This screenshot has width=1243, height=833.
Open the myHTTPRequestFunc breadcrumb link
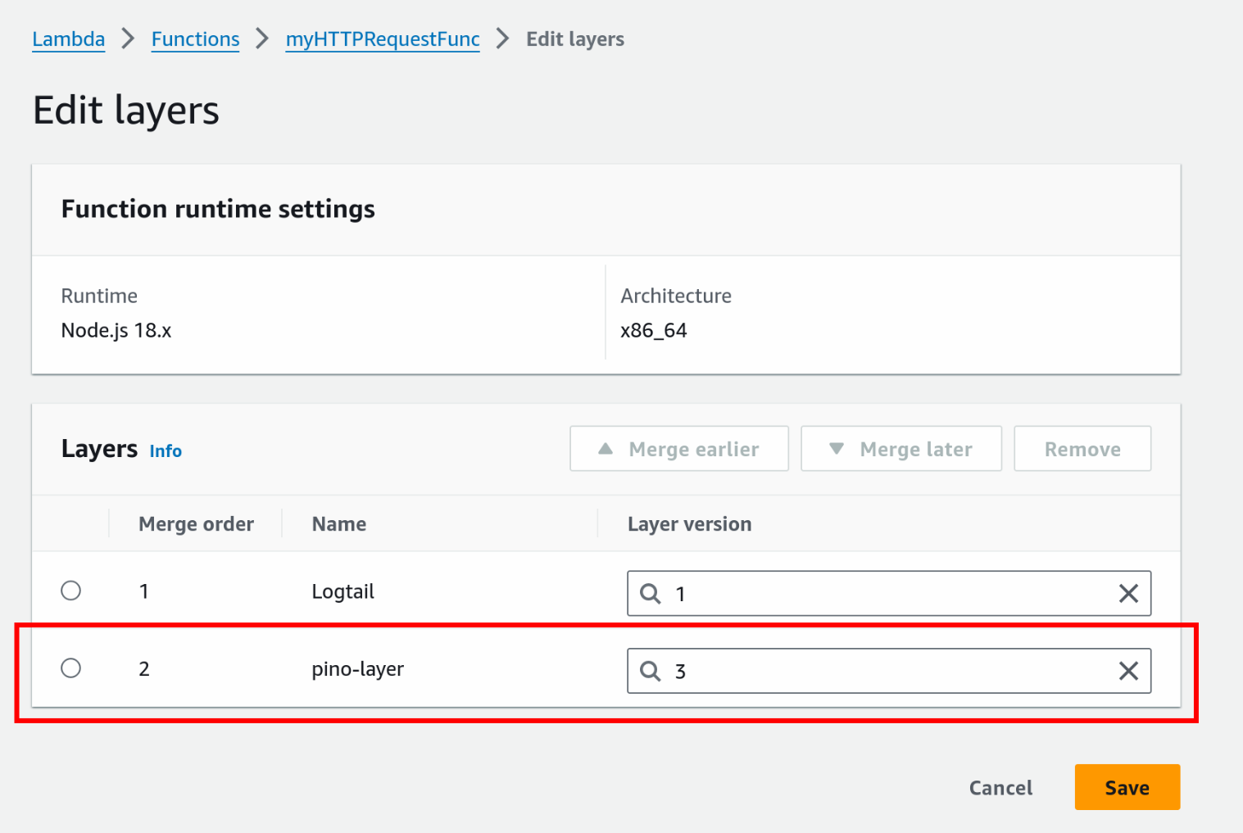[x=383, y=39]
